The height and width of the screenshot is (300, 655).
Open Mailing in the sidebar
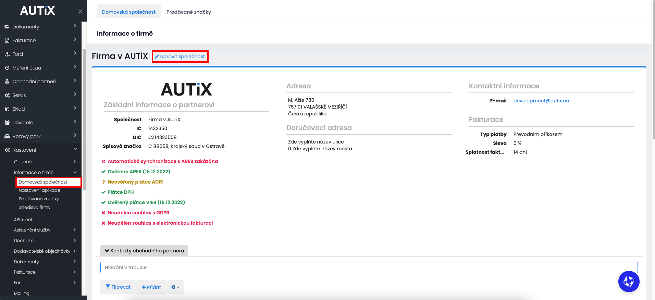pos(22,293)
